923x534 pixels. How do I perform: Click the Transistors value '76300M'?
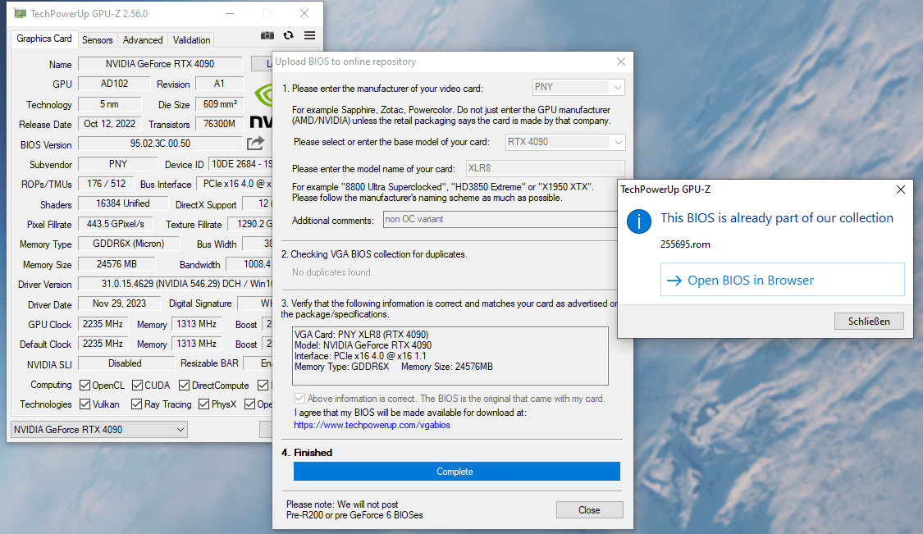219,124
